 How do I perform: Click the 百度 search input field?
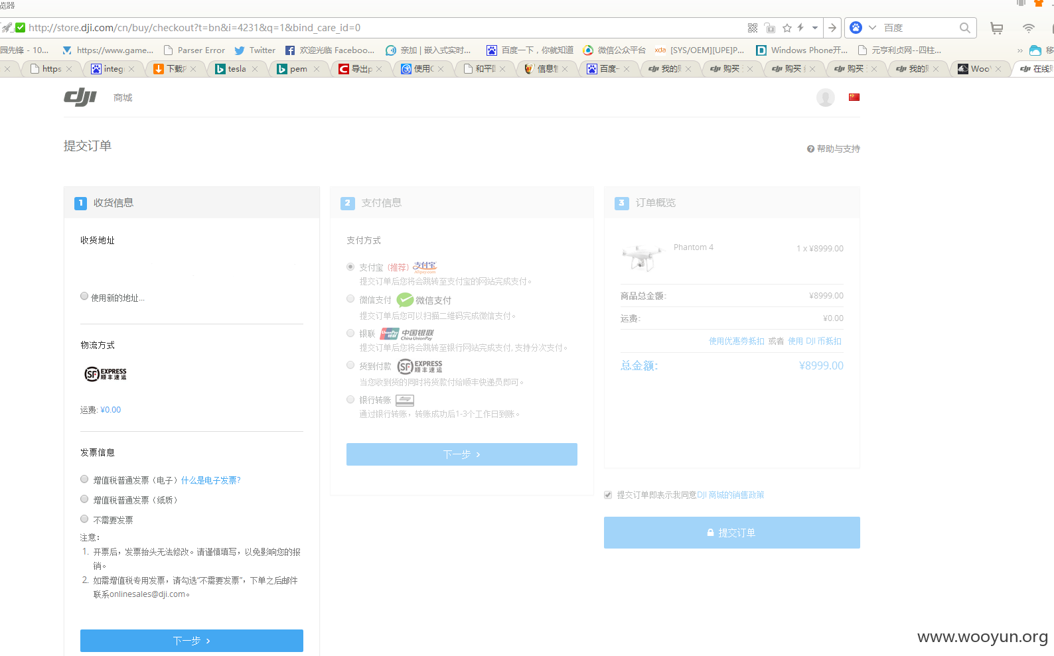(919, 28)
